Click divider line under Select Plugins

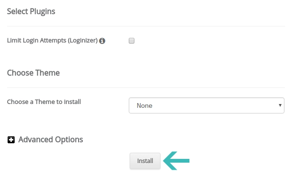146,26
